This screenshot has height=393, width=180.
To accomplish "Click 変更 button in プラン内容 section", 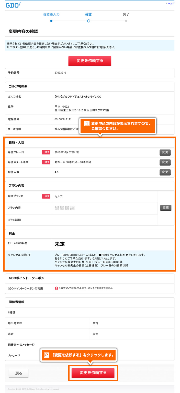I will [x=166, y=208].
